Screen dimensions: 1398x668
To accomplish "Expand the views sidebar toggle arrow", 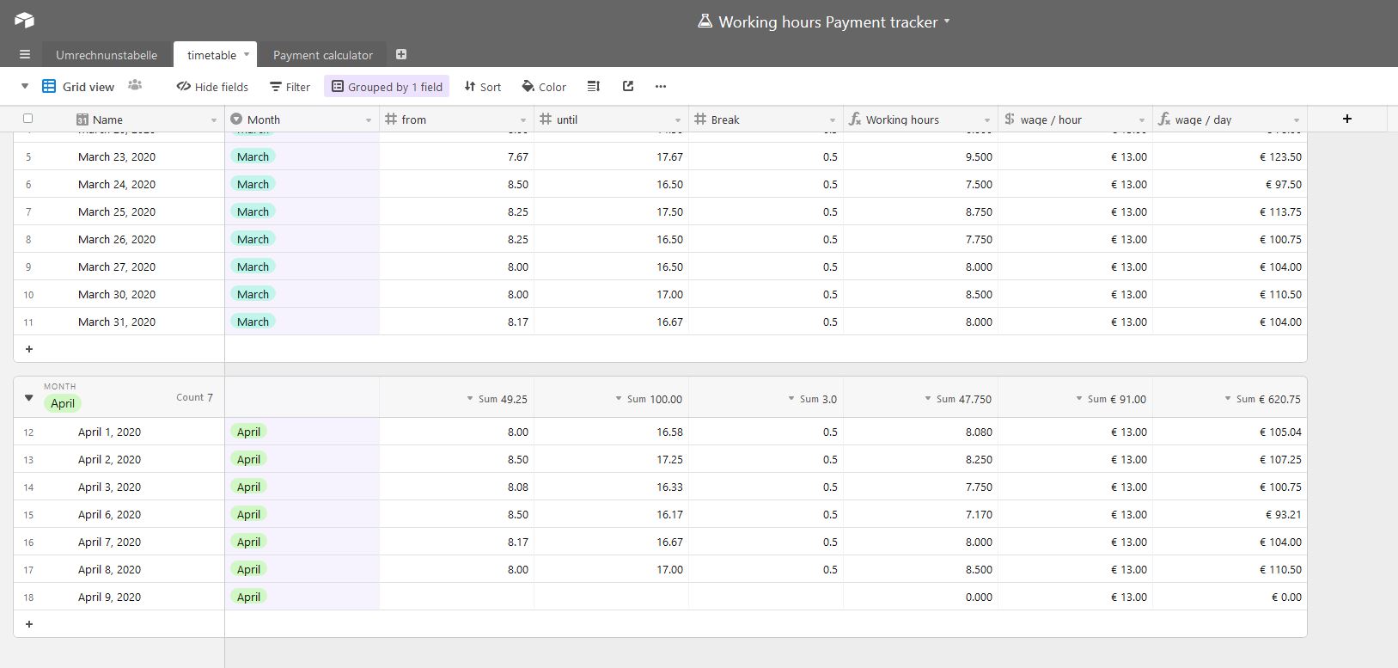I will [x=25, y=86].
